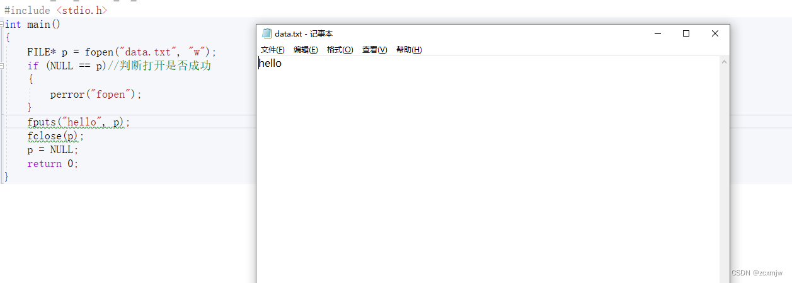Click the word hello in Notepad
792x283 pixels.
click(270, 63)
